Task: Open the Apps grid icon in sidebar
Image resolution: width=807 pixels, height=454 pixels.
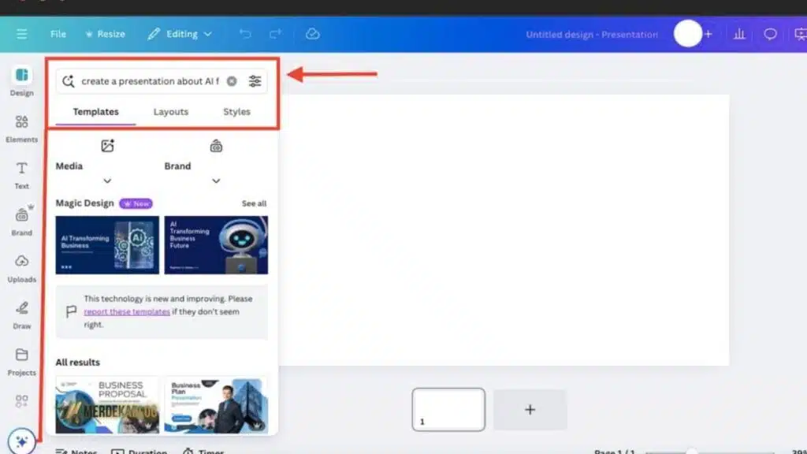Action: click(21, 401)
